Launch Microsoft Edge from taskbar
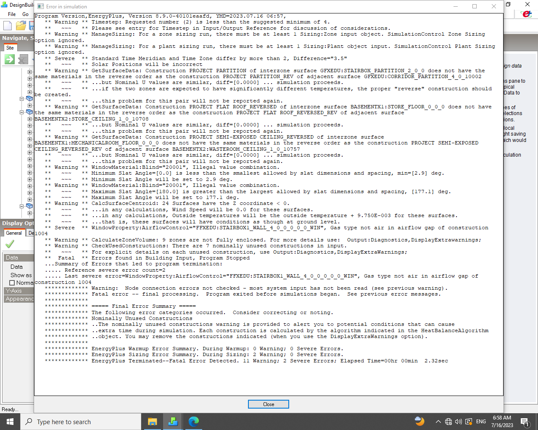The width and height of the screenshot is (538, 430). (193, 422)
